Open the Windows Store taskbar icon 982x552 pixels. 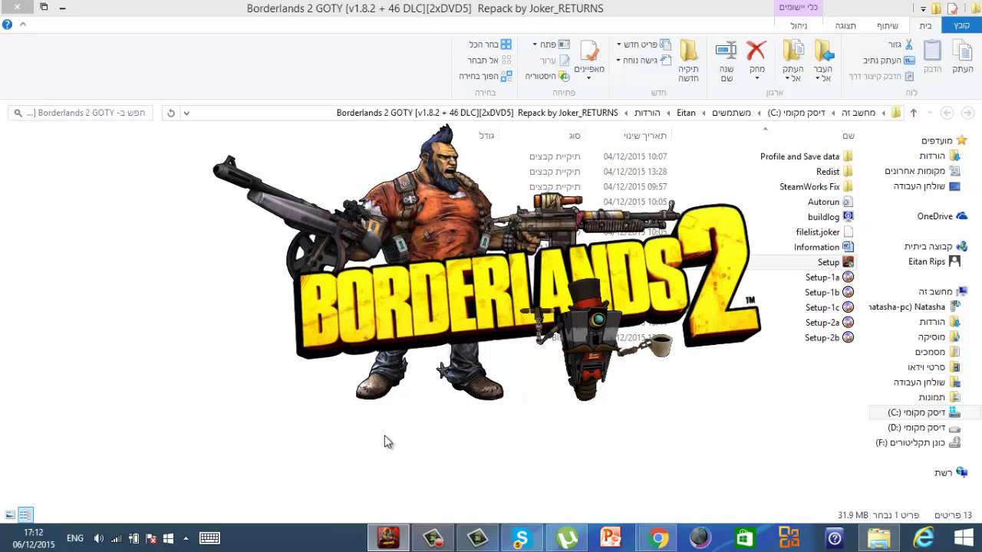tap(745, 538)
